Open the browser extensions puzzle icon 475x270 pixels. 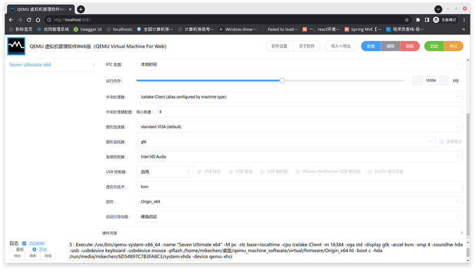click(418, 20)
